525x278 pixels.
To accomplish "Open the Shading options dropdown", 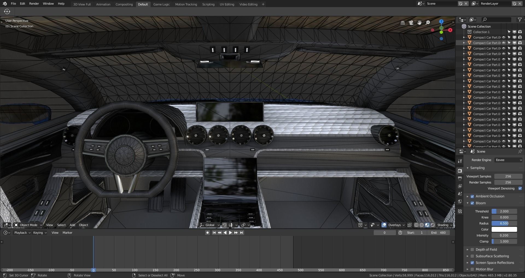I will tap(445, 225).
